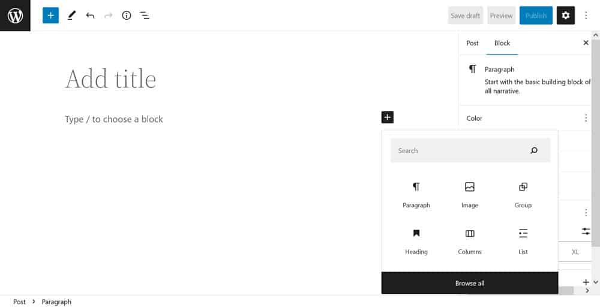Click the WordPress logo icon
The image size is (600, 307).
pos(15,16)
